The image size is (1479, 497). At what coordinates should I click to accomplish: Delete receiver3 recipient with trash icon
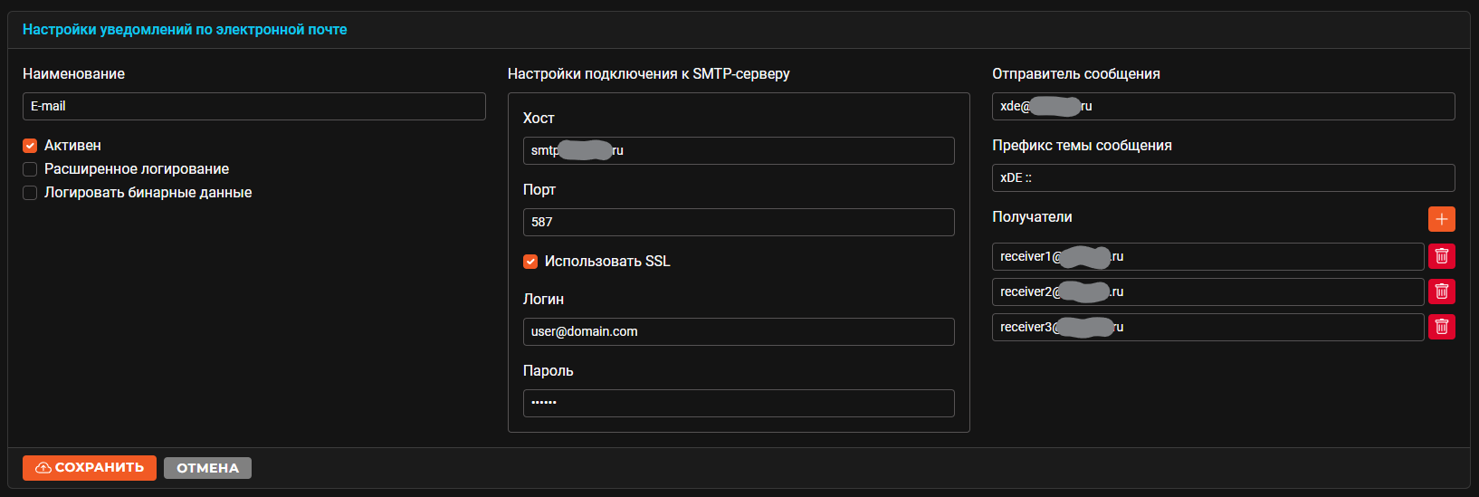point(1442,327)
